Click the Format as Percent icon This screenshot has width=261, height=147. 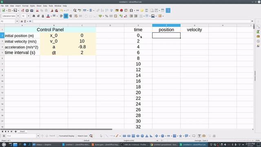[106, 16]
